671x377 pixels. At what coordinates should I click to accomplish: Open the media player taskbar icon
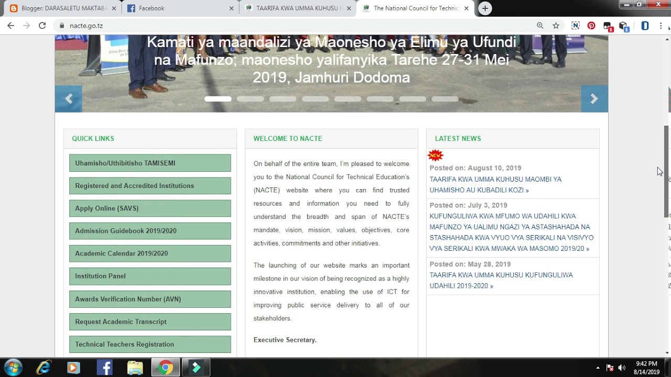(x=73, y=368)
